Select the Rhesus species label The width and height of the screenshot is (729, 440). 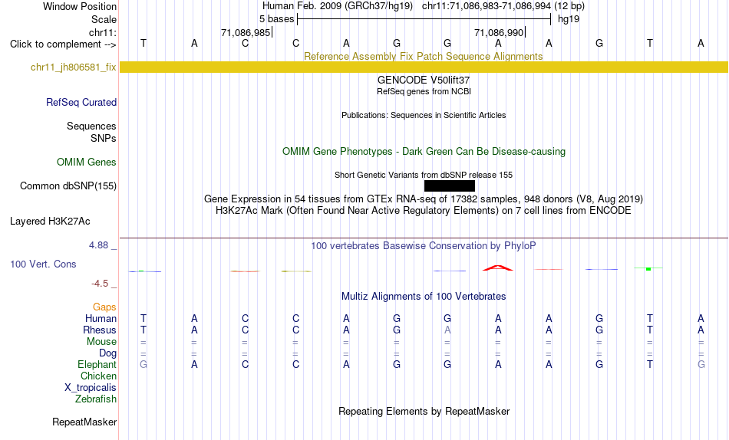point(100,330)
